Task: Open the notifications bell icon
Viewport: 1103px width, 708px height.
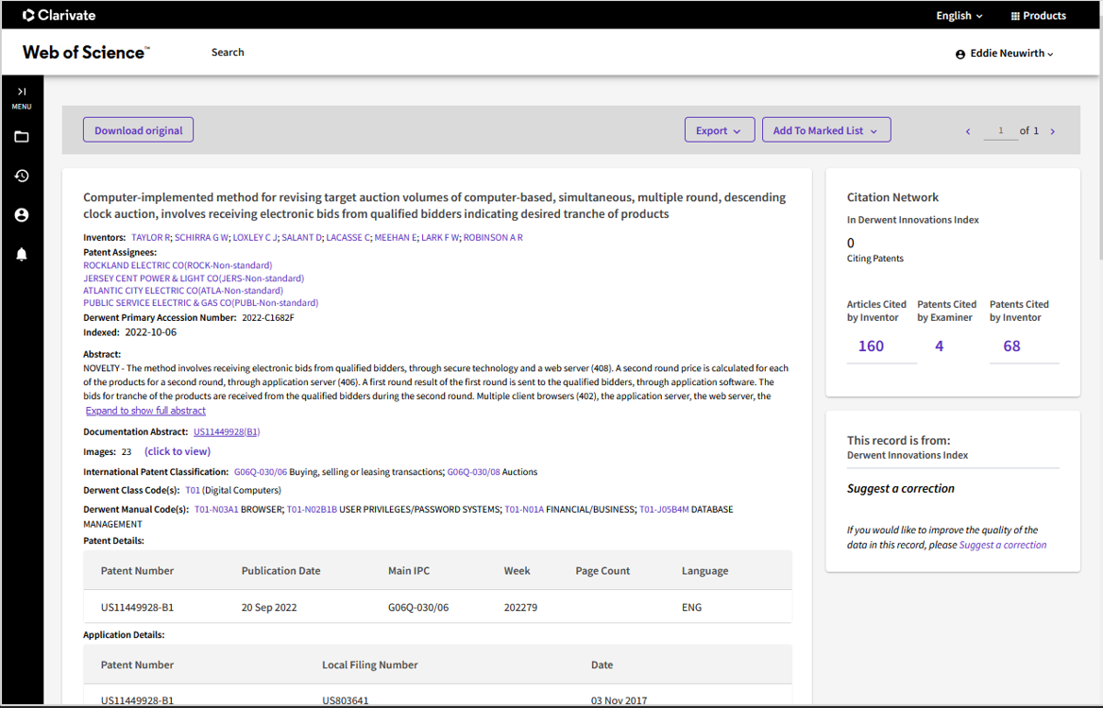Action: click(x=22, y=254)
